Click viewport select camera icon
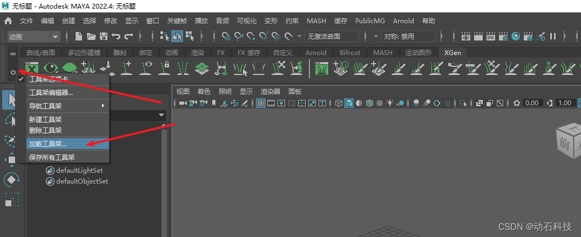This screenshot has height=237, width=581. point(183,103)
